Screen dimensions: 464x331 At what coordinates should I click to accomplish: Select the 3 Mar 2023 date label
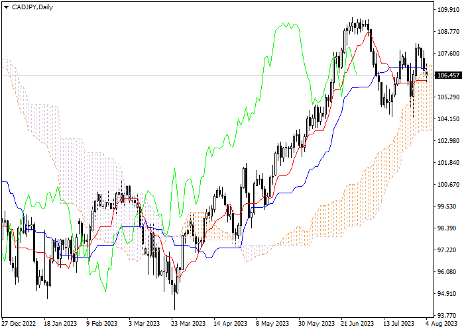point(144,324)
